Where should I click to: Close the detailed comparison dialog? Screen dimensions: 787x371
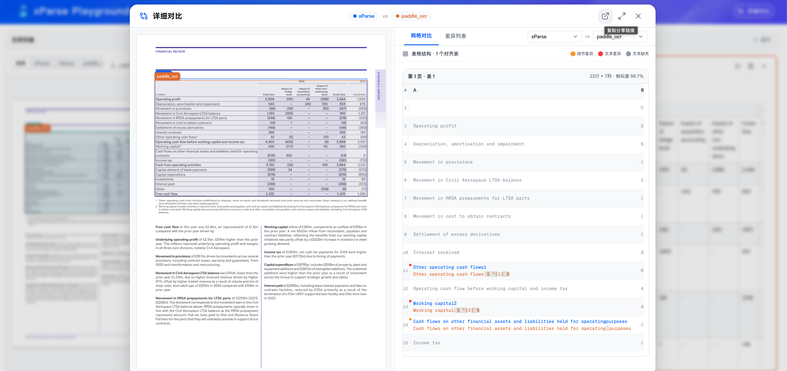(x=638, y=16)
